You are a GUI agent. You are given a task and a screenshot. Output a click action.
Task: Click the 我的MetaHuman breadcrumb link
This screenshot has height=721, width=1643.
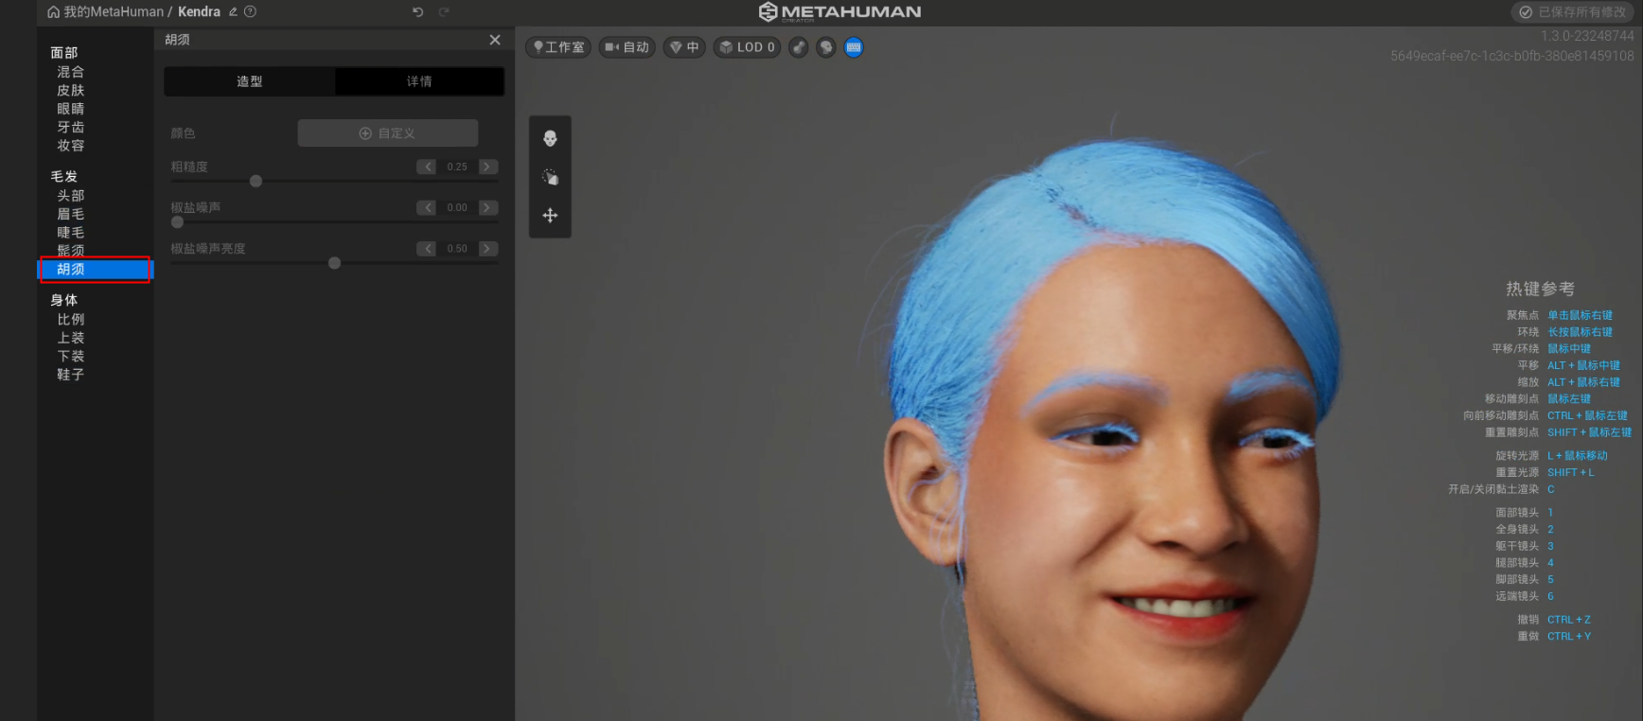pos(114,12)
